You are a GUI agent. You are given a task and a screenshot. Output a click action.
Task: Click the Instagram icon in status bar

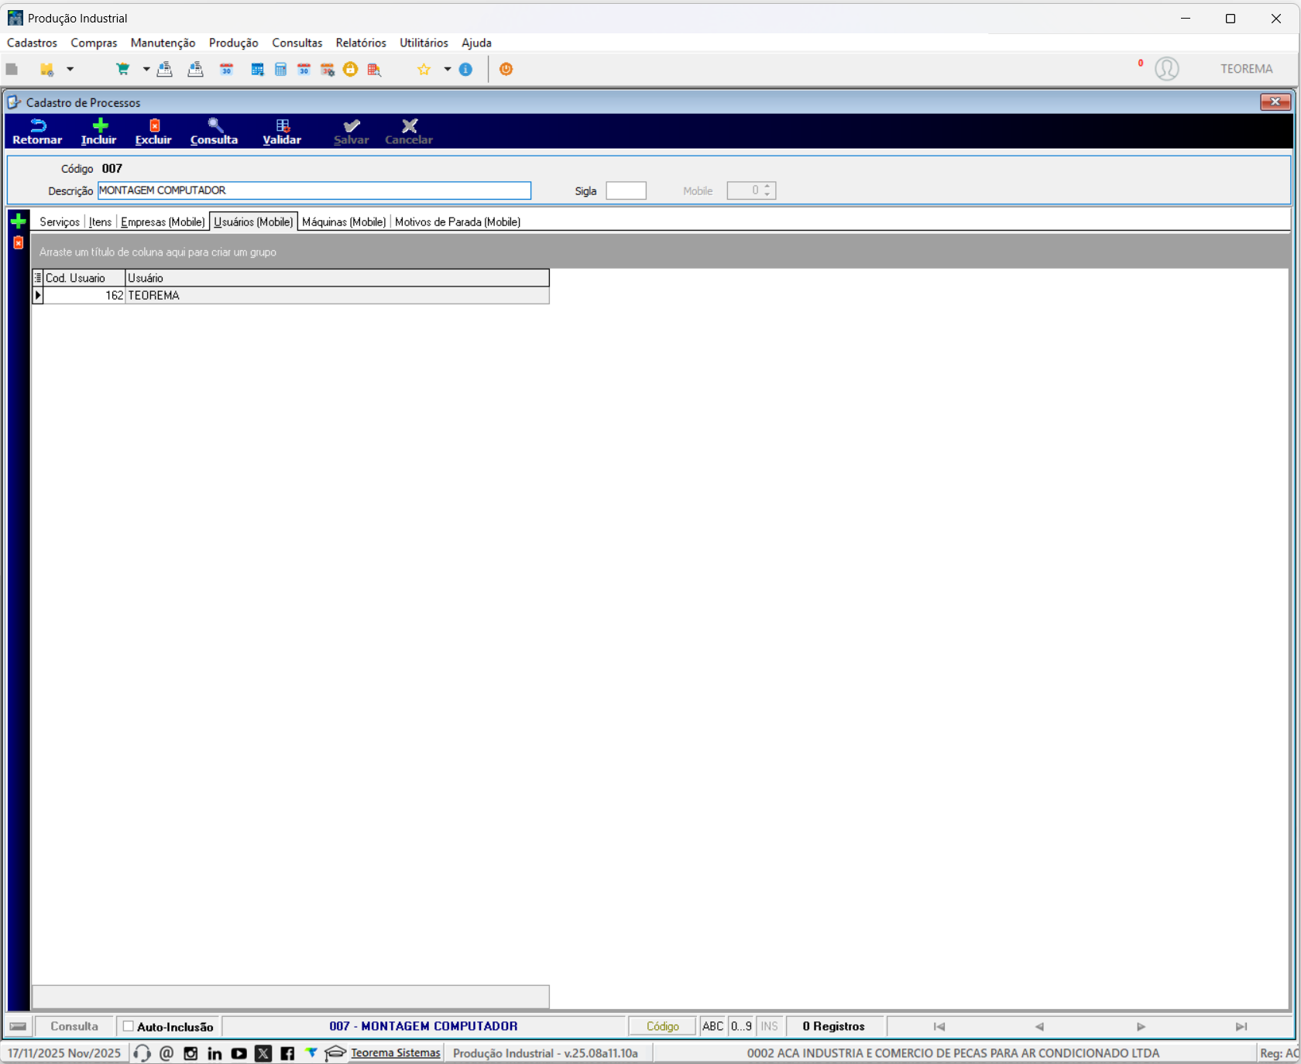[x=191, y=1053]
